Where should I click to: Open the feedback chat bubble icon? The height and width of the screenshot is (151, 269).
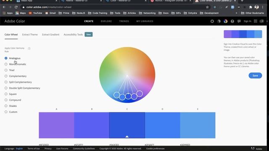(x=239, y=21)
